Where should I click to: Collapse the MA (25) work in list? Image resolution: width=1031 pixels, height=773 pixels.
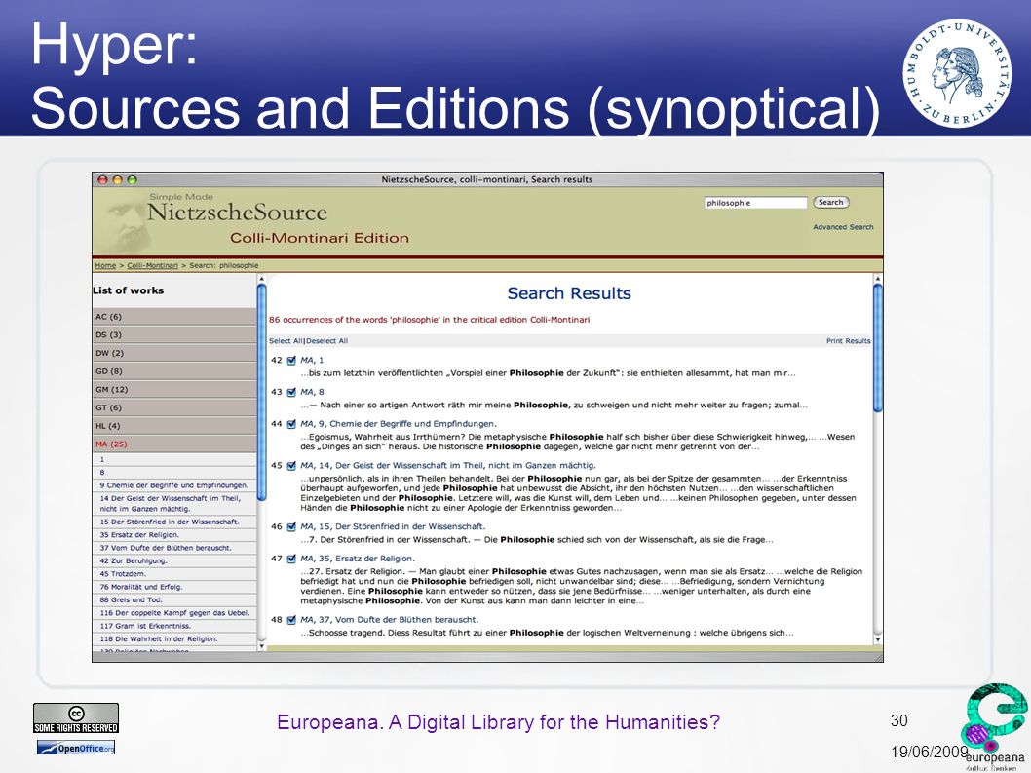(x=174, y=444)
